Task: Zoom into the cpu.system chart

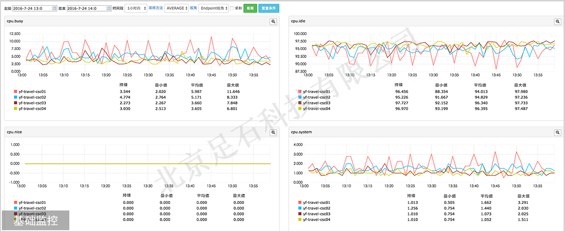Action: point(558,132)
